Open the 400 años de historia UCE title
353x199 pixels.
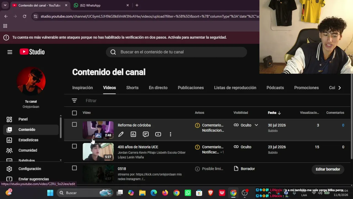click(x=138, y=147)
